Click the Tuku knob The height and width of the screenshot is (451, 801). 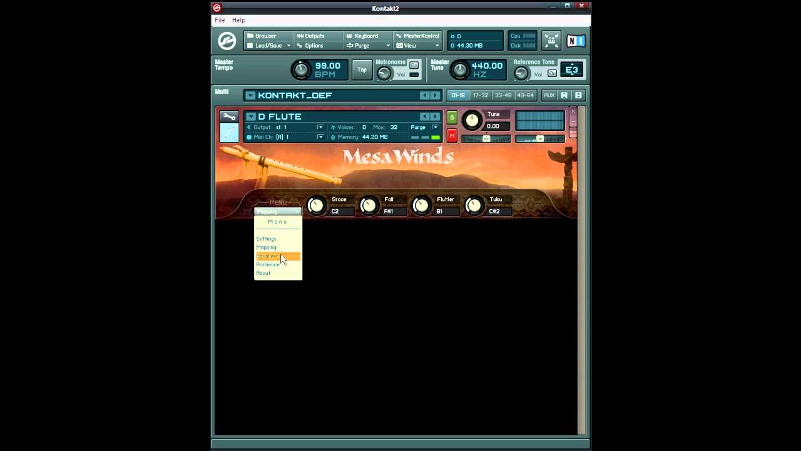pyautogui.click(x=474, y=205)
